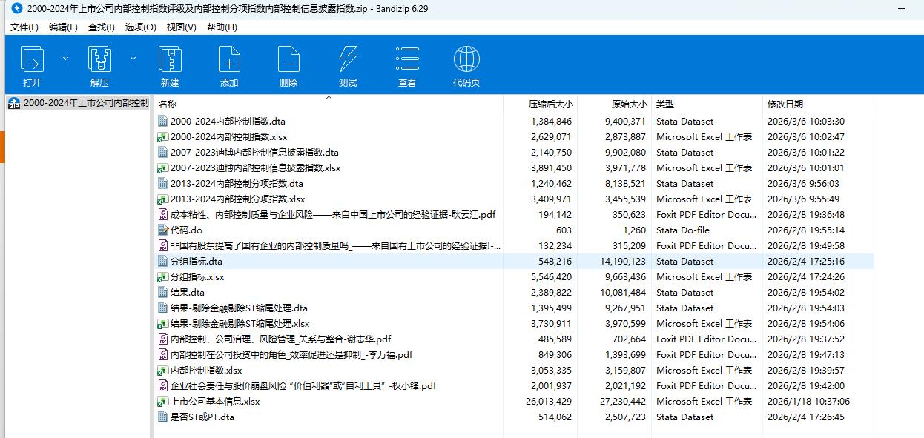Click the Extract (解压) toolbar icon

click(x=99, y=60)
